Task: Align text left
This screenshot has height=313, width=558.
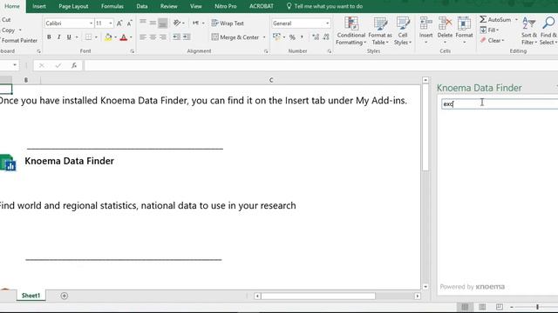Action: 143,37
